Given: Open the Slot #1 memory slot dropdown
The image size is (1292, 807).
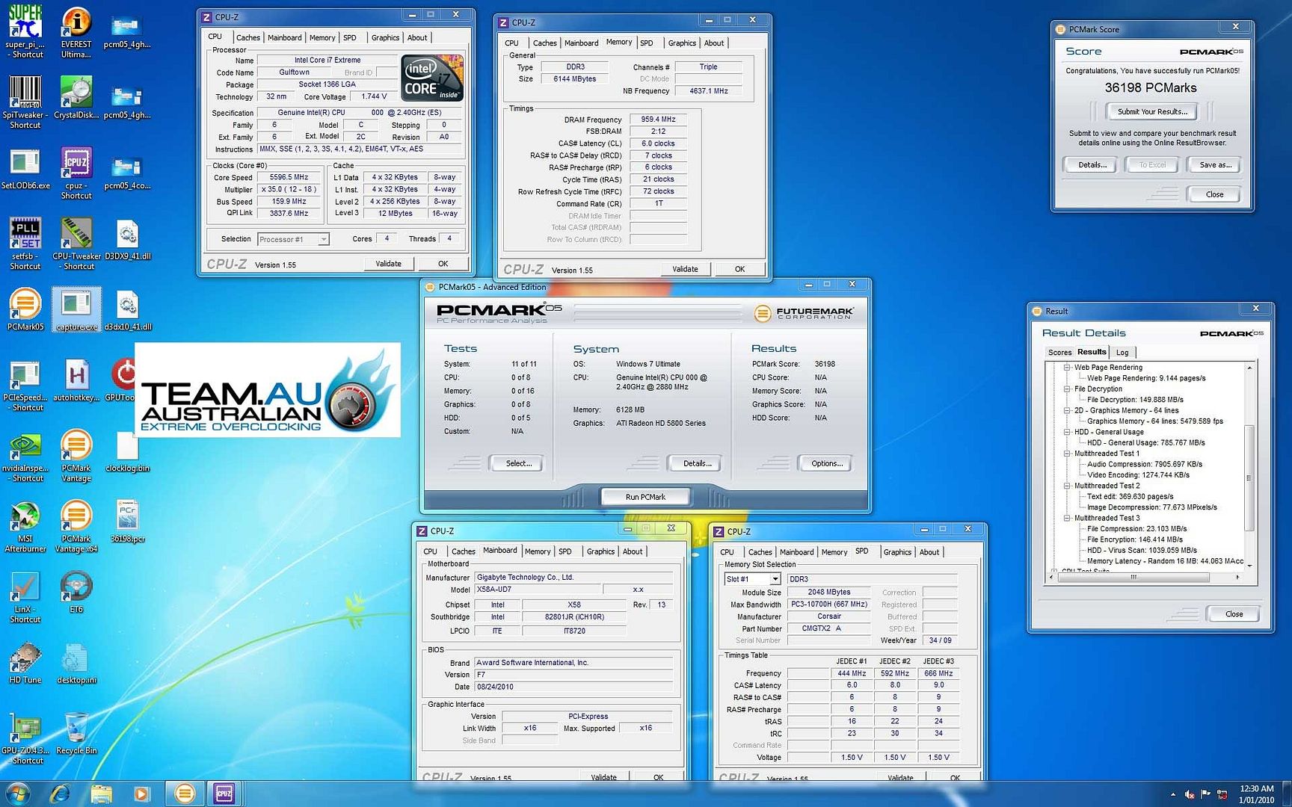Looking at the screenshot, I should [775, 579].
